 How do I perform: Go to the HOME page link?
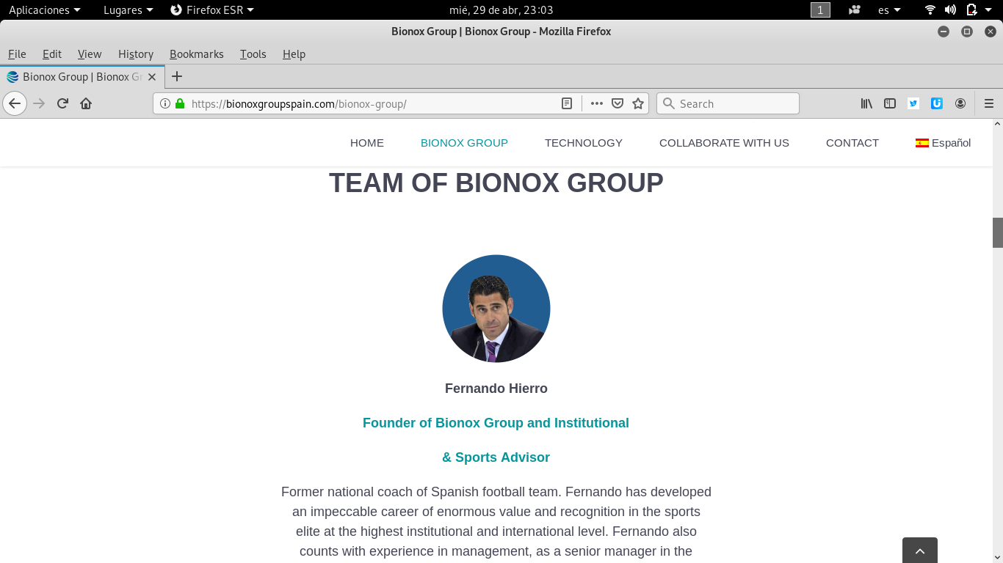point(367,143)
